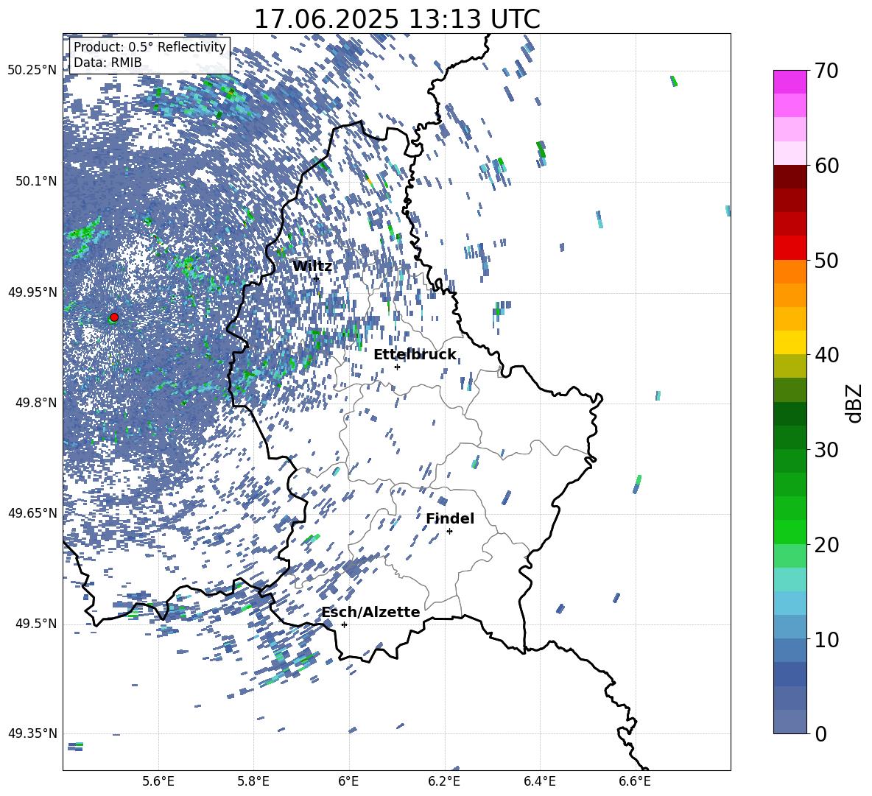Click the 6.6°E longitude label
Viewport: 872px width, 796px height.
635,781
